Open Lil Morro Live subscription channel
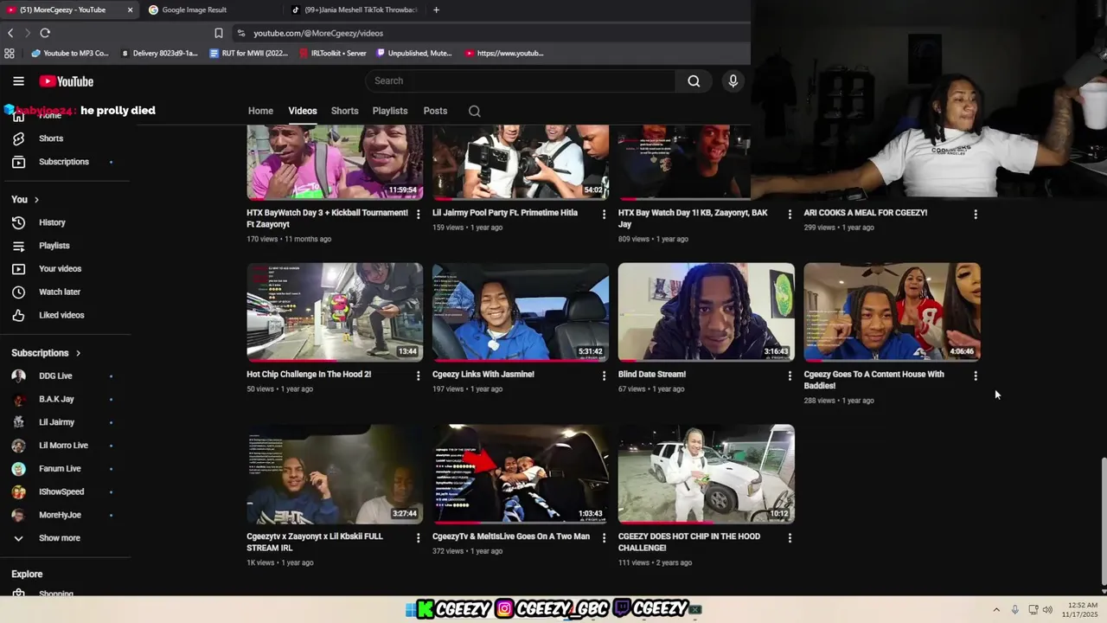Image resolution: width=1107 pixels, height=623 pixels. pos(65,446)
